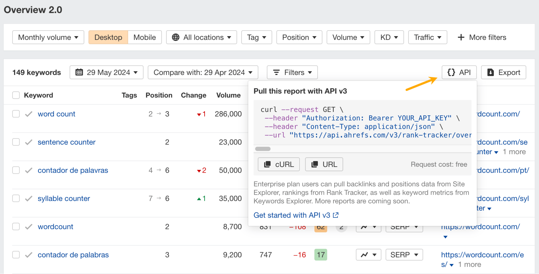Viewport: 539px width, 274px height.
Task: Select the Desktop tab
Action: pyautogui.click(x=108, y=37)
